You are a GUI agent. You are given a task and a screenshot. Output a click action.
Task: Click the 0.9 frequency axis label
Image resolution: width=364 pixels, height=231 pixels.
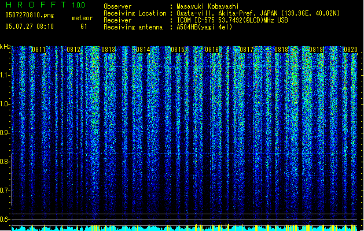5,133
